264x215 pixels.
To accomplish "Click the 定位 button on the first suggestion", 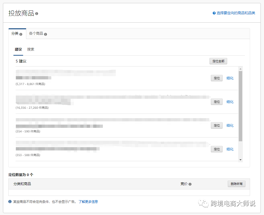I will pyautogui.click(x=216, y=78).
